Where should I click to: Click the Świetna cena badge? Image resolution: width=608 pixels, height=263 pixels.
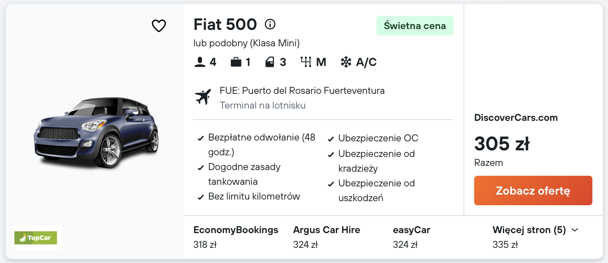(x=415, y=26)
